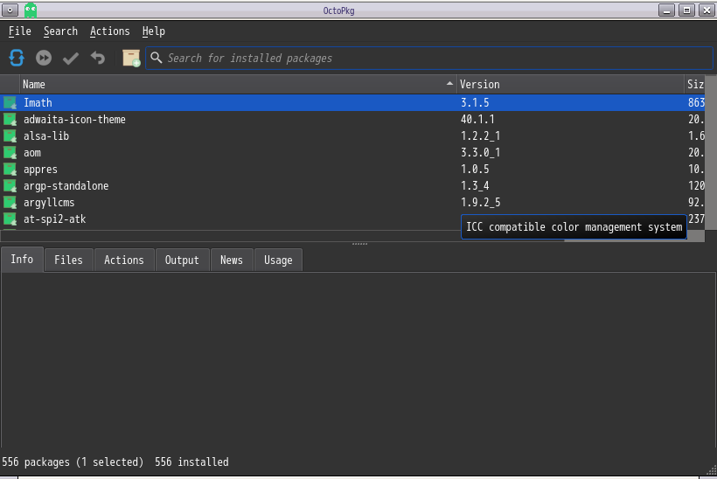
Task: Switch to the Files tab
Action: [68, 260]
